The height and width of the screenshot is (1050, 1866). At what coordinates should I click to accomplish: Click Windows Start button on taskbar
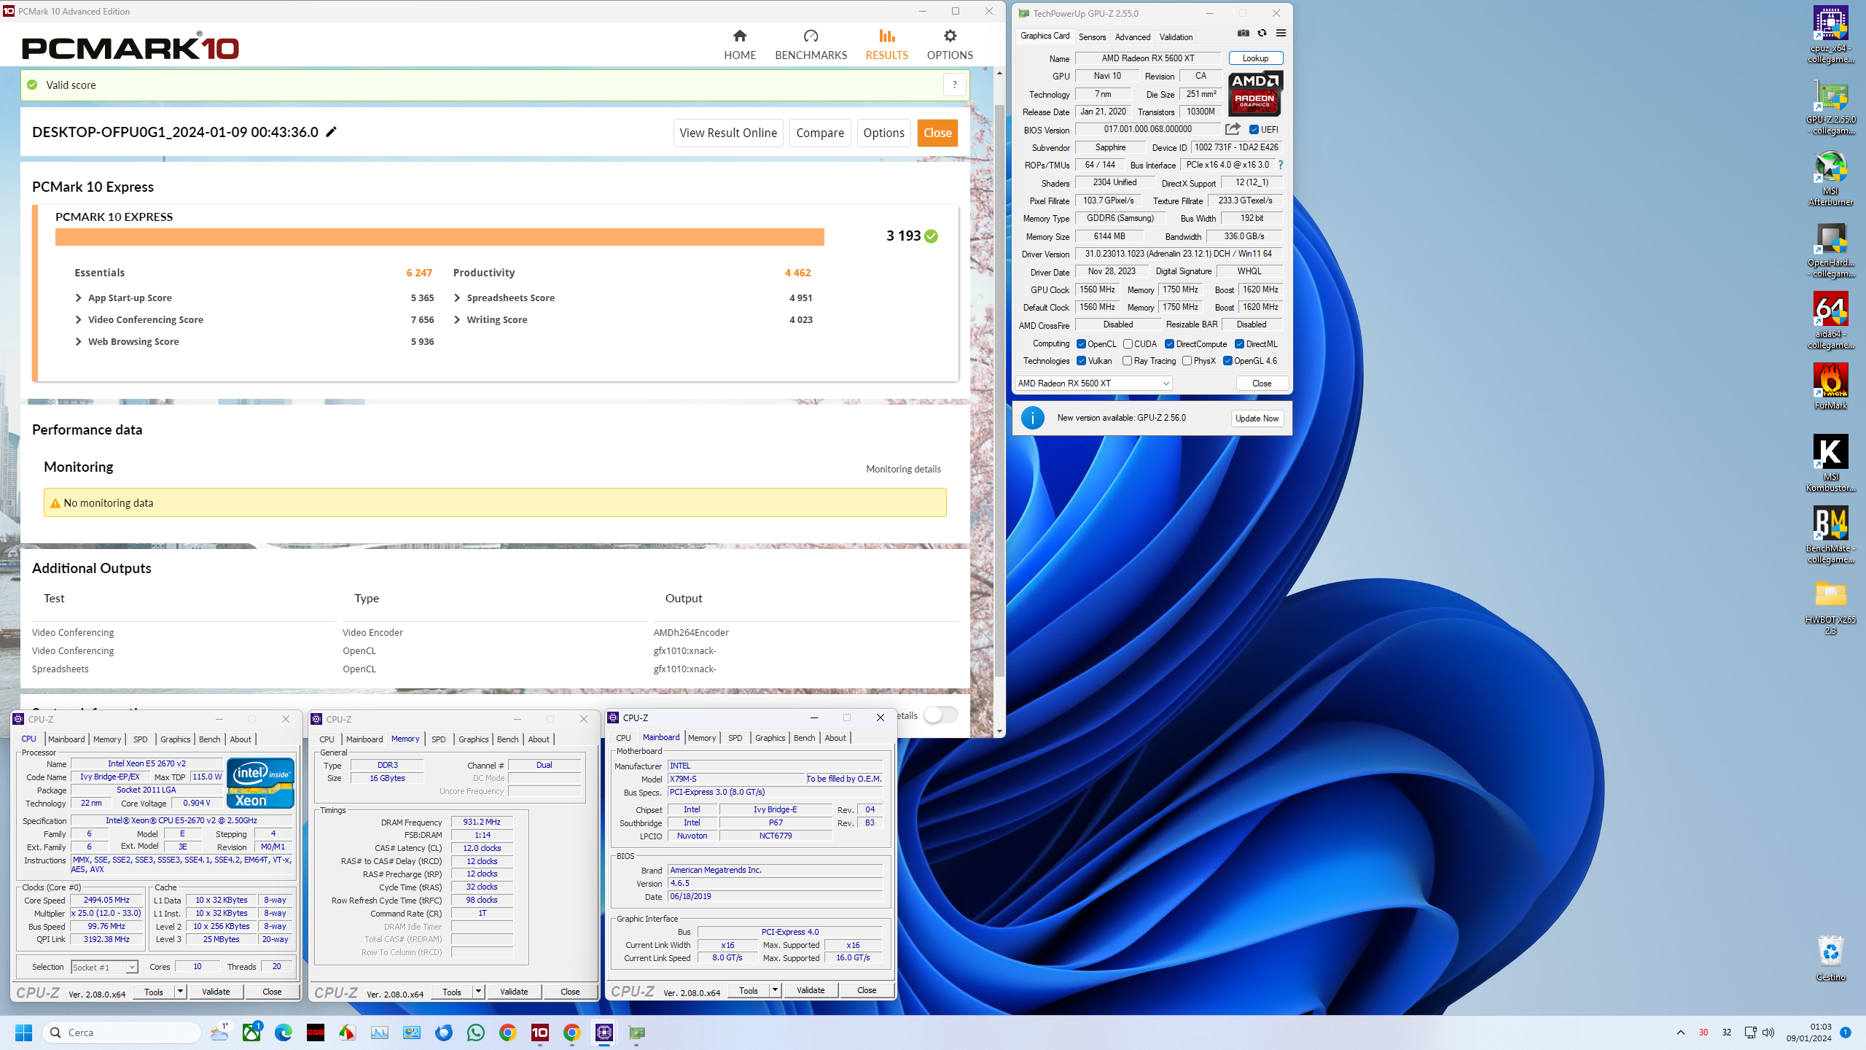click(23, 1032)
